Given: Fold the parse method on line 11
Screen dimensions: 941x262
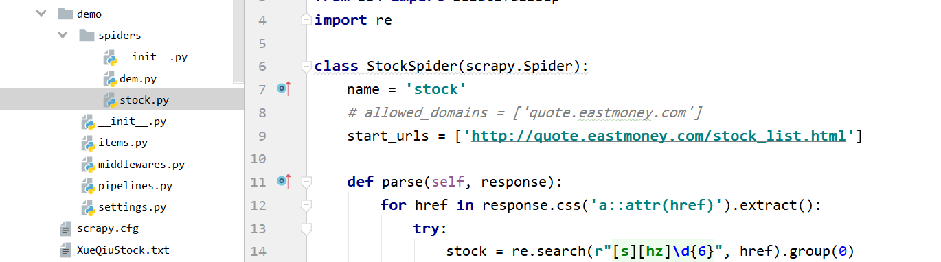Looking at the screenshot, I should tap(306, 182).
